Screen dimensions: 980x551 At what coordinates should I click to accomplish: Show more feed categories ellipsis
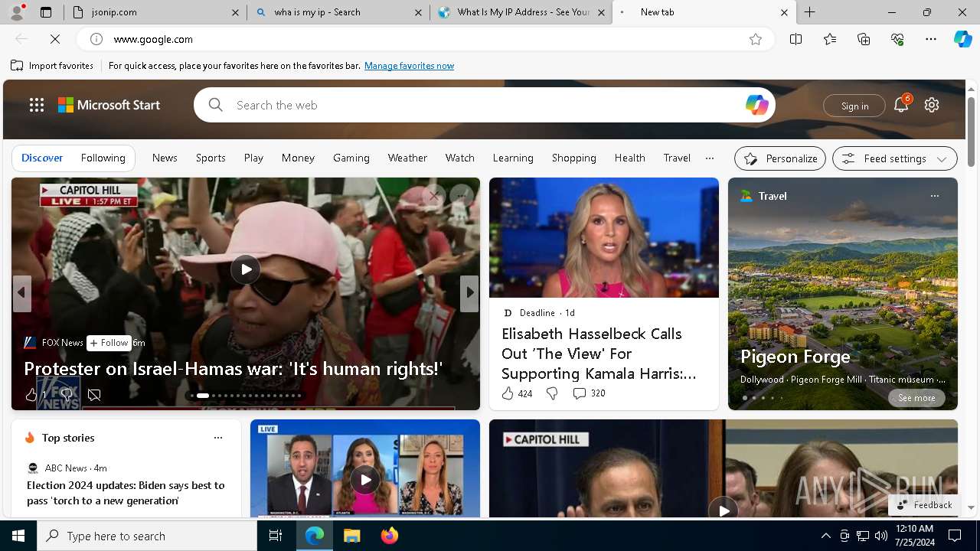[x=710, y=158]
